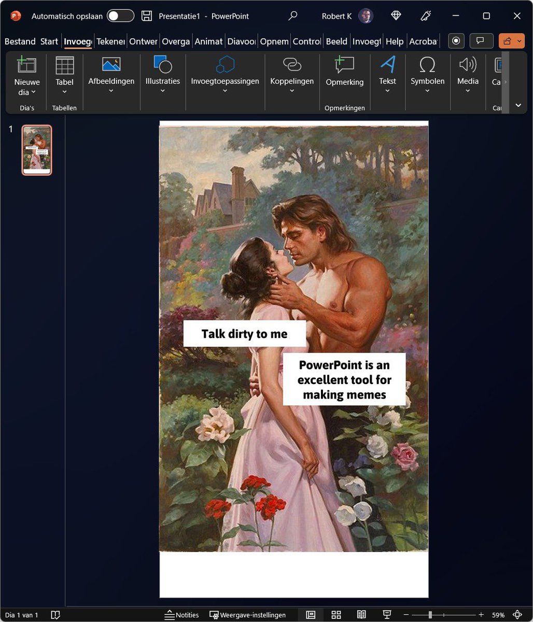Click the Nieuwe dia slide icon
Screen dimensions: 533x622
coord(26,65)
